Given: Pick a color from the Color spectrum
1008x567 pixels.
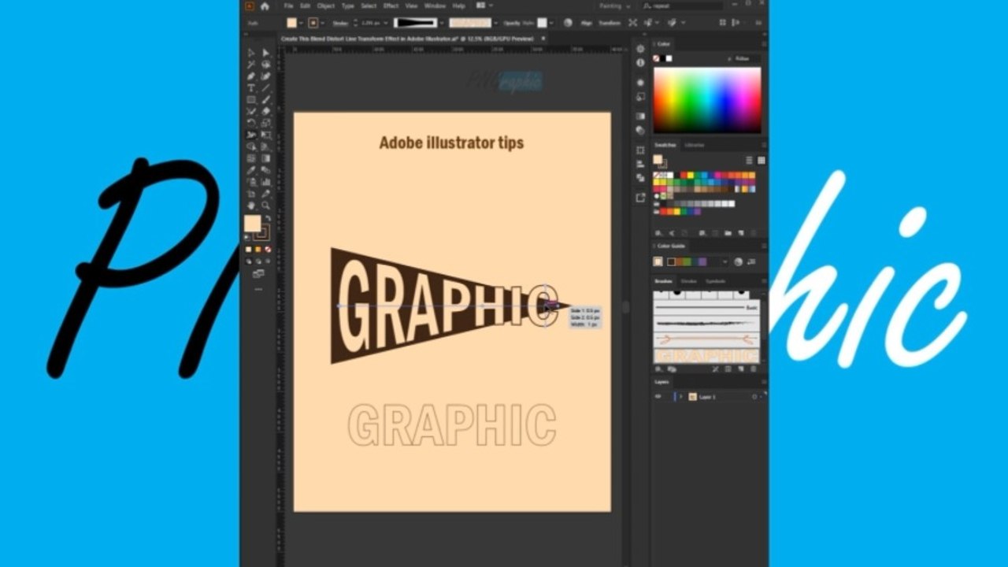Looking at the screenshot, I should 707,99.
